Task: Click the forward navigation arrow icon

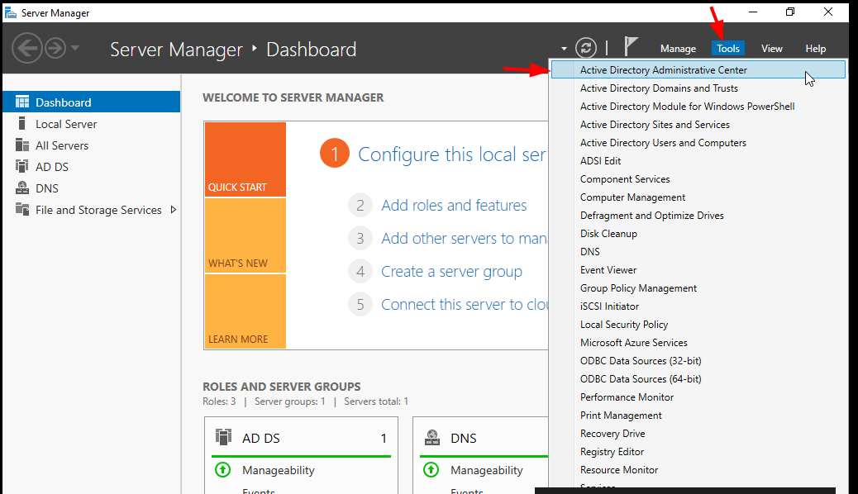Action: click(x=55, y=48)
